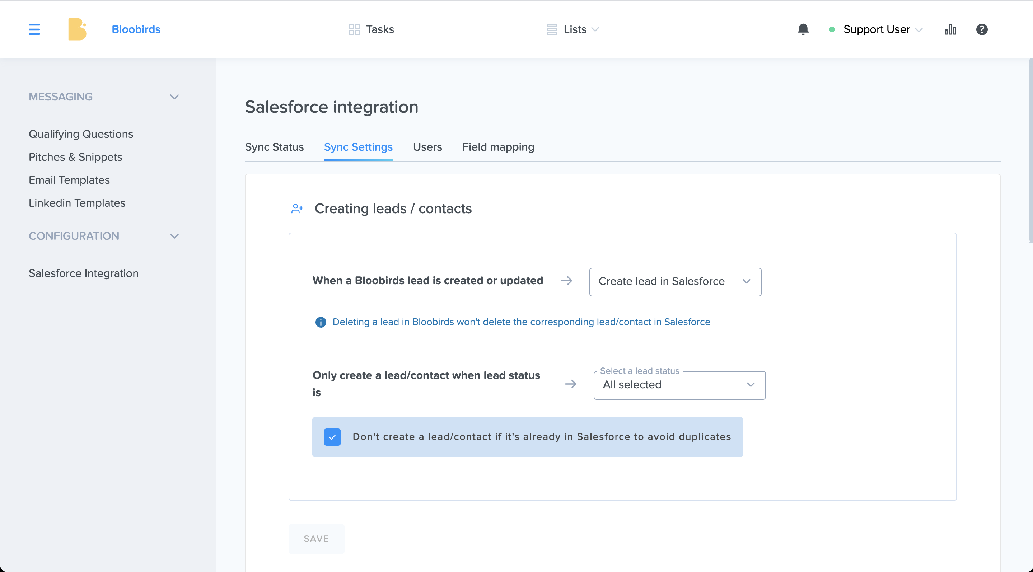Click the 'Don't create a lead/contact' label text
This screenshot has width=1033, height=572.
(542, 437)
